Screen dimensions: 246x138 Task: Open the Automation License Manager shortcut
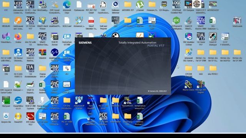point(18,5)
